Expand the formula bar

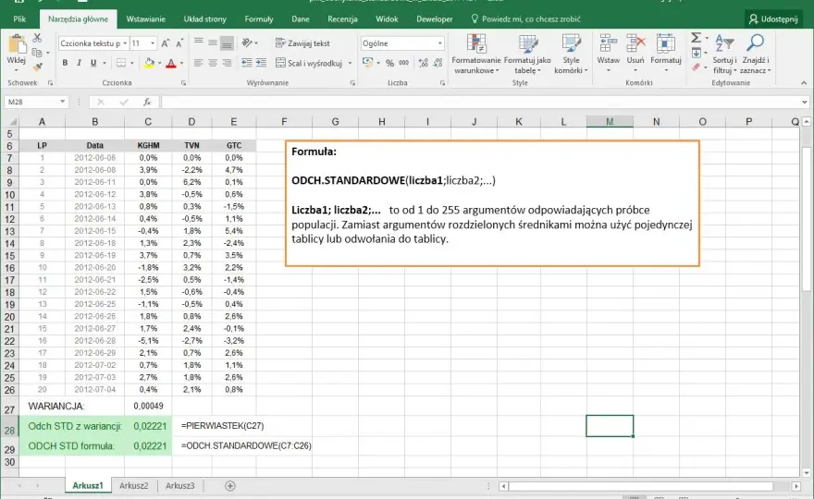tap(804, 103)
